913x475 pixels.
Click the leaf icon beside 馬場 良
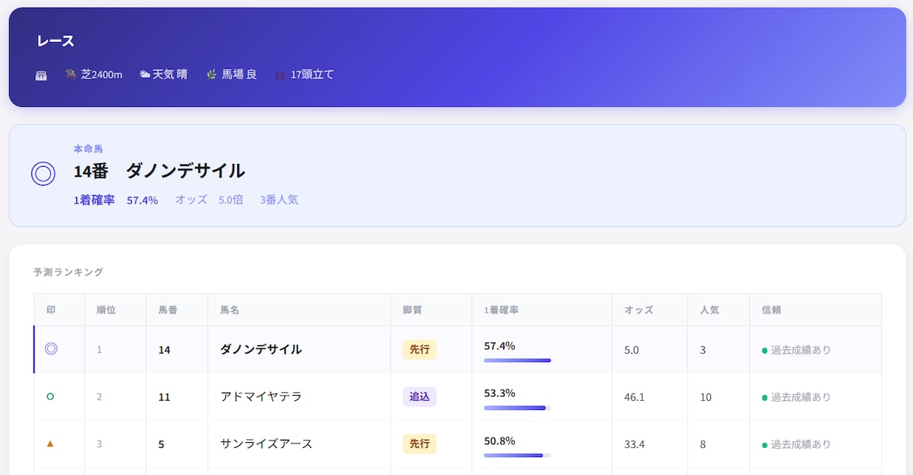click(212, 75)
